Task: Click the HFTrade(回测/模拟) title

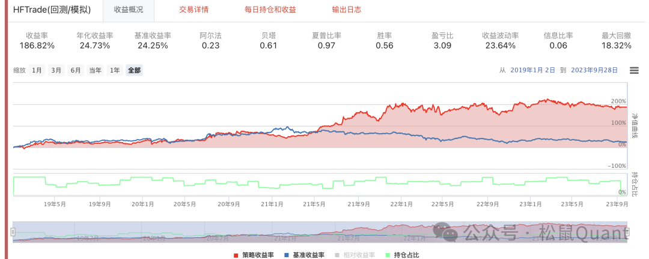Action: [52, 10]
